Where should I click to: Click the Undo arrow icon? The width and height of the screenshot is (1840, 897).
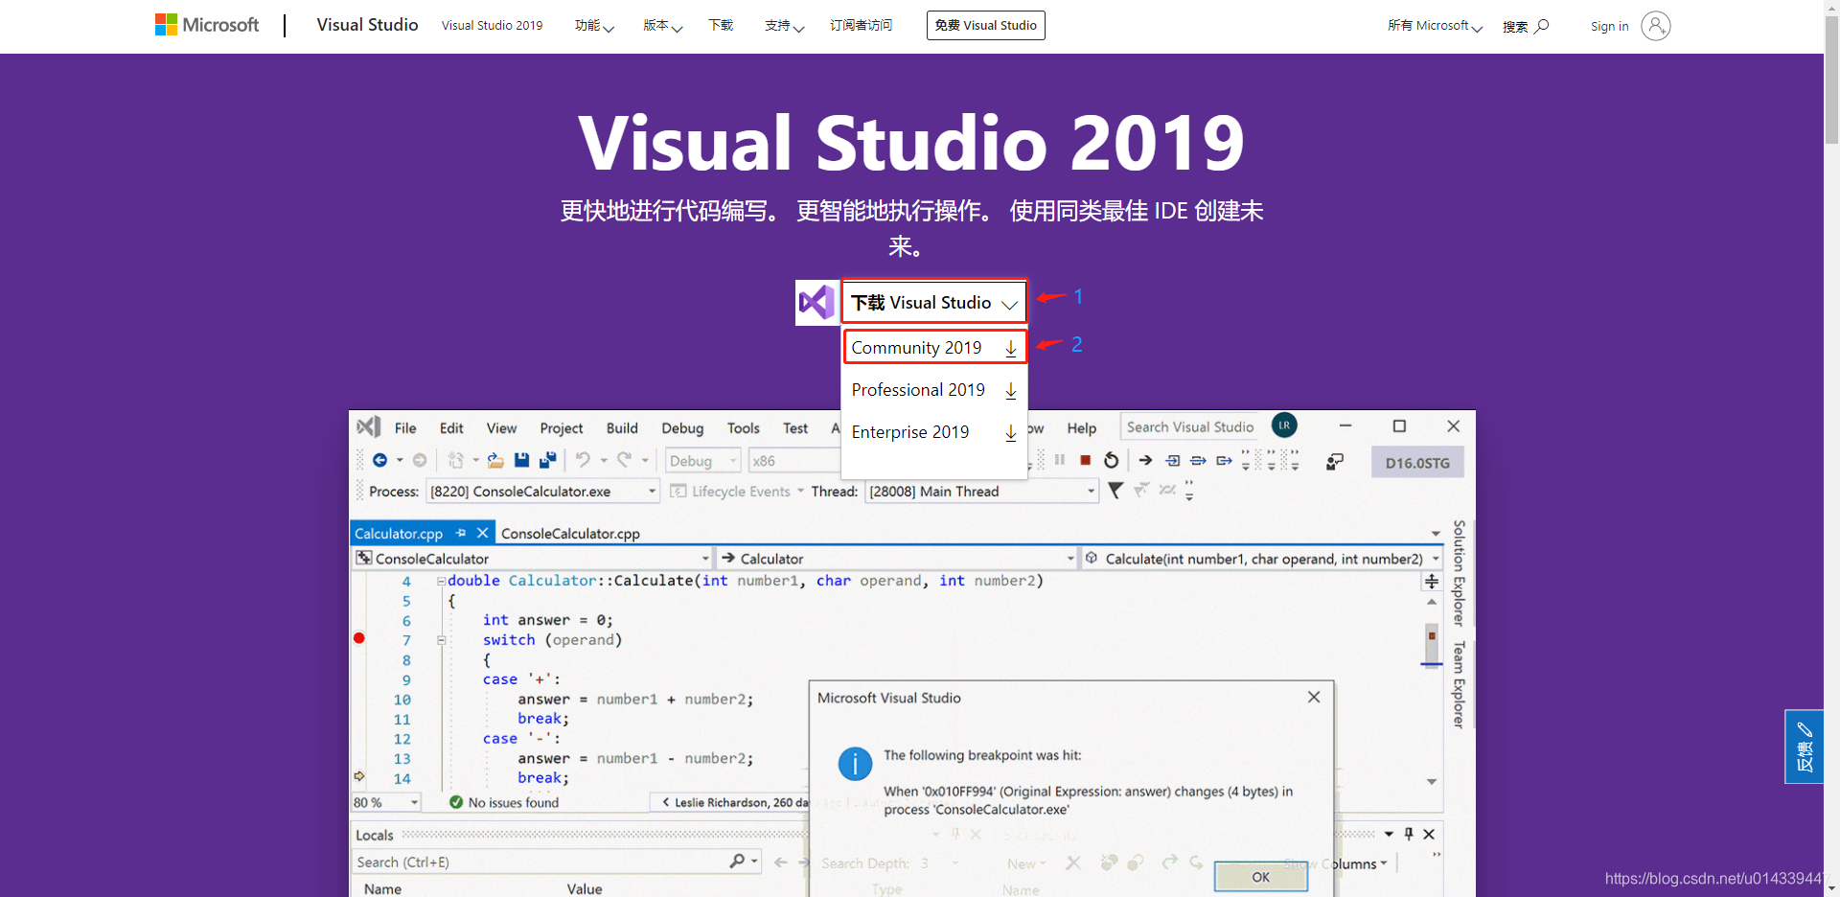[583, 461]
